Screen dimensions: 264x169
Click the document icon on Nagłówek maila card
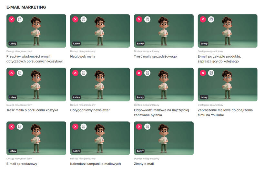pyautogui.click(x=84, y=20)
